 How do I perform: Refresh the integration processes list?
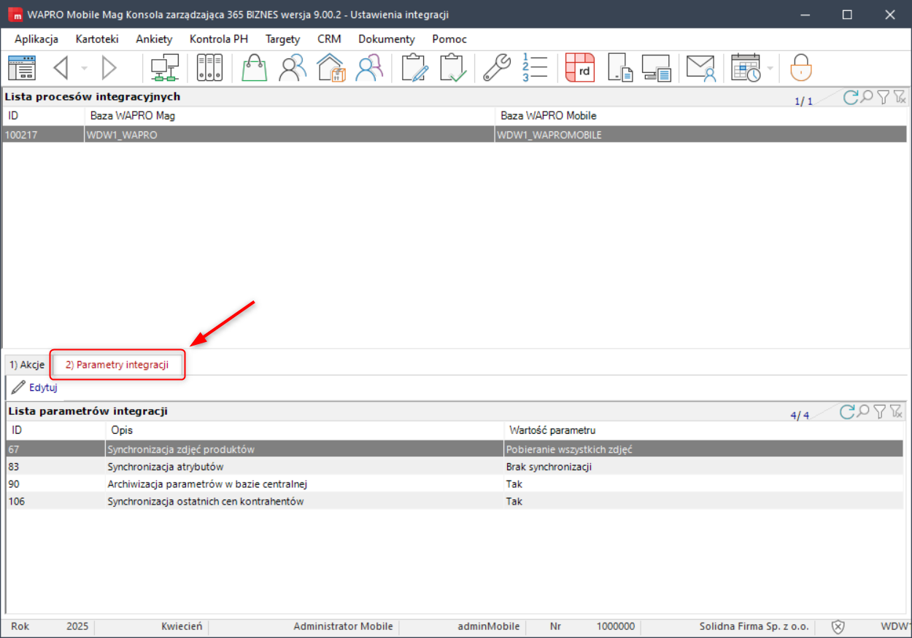[x=851, y=97]
